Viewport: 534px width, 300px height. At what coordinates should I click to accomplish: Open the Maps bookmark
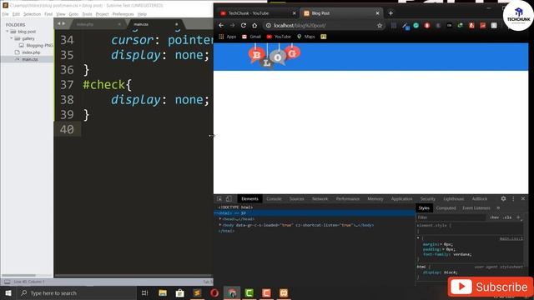click(306, 37)
